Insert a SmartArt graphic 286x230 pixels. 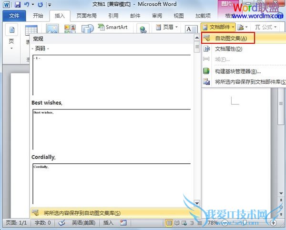(113, 27)
